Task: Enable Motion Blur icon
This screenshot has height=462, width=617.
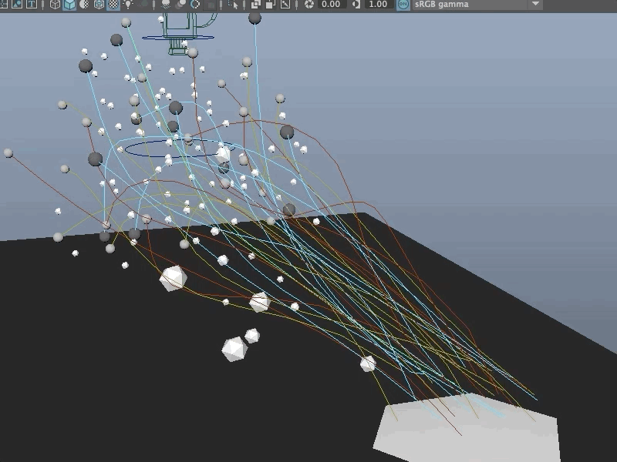Action: [180, 5]
